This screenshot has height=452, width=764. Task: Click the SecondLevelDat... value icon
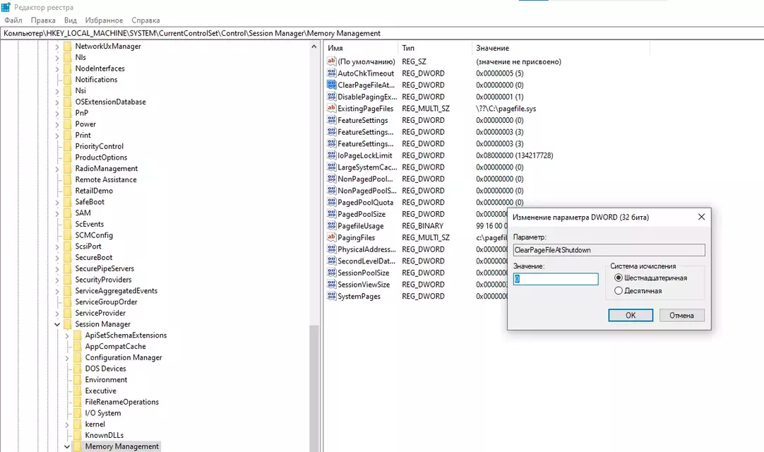[331, 261]
